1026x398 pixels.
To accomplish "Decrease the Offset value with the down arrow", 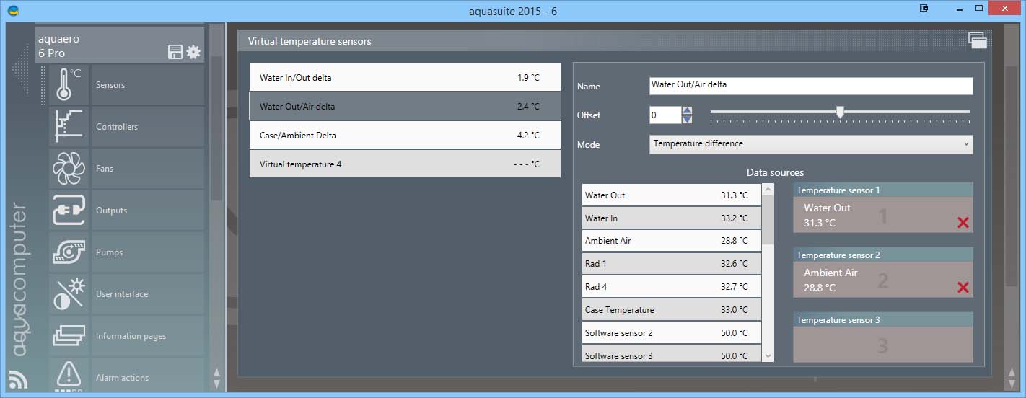I will [x=687, y=119].
